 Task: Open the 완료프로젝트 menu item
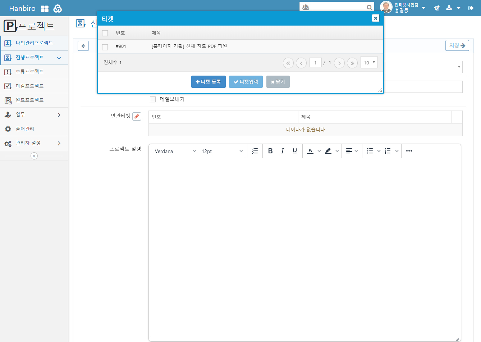coord(34,100)
